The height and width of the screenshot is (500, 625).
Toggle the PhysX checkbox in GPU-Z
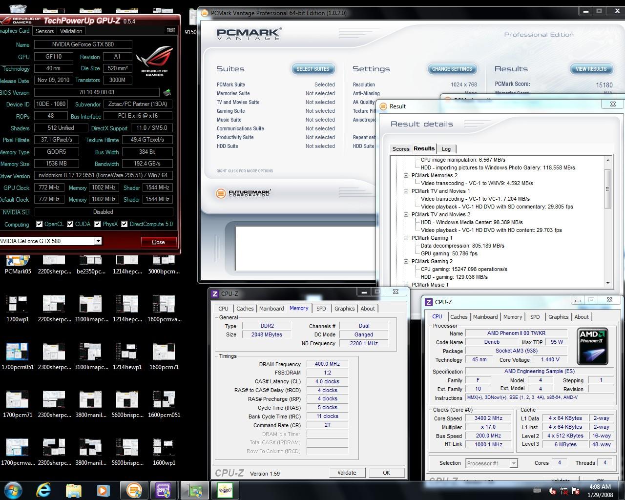[98, 224]
